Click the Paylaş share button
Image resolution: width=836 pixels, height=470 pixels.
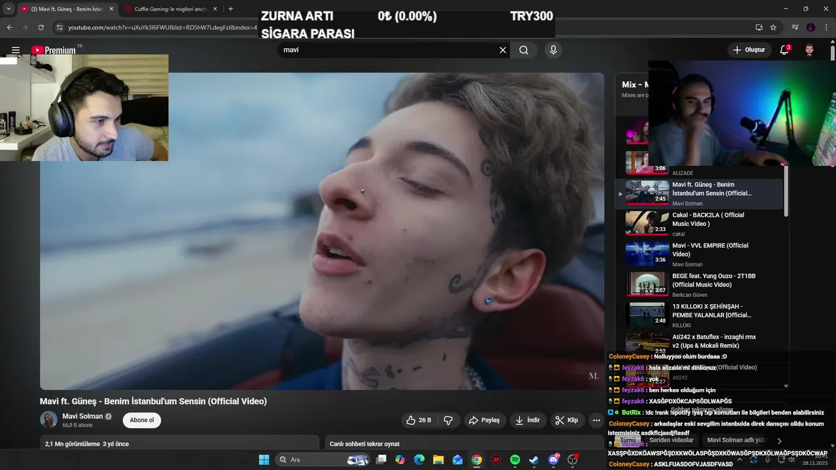[x=485, y=420]
